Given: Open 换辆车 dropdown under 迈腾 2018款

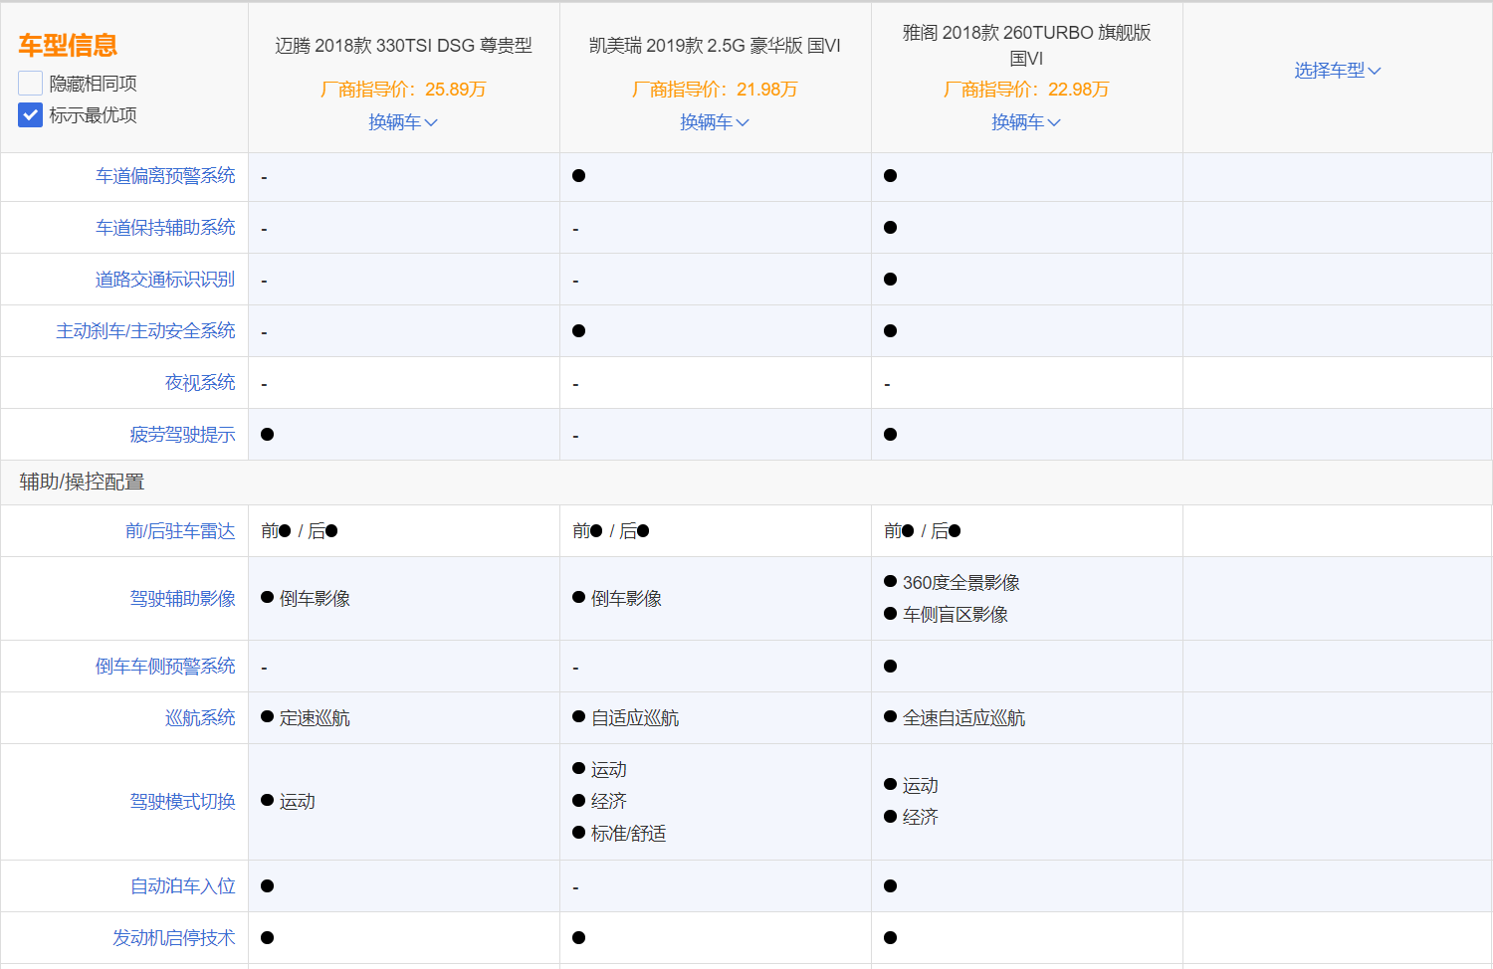Looking at the screenshot, I should [x=403, y=122].
